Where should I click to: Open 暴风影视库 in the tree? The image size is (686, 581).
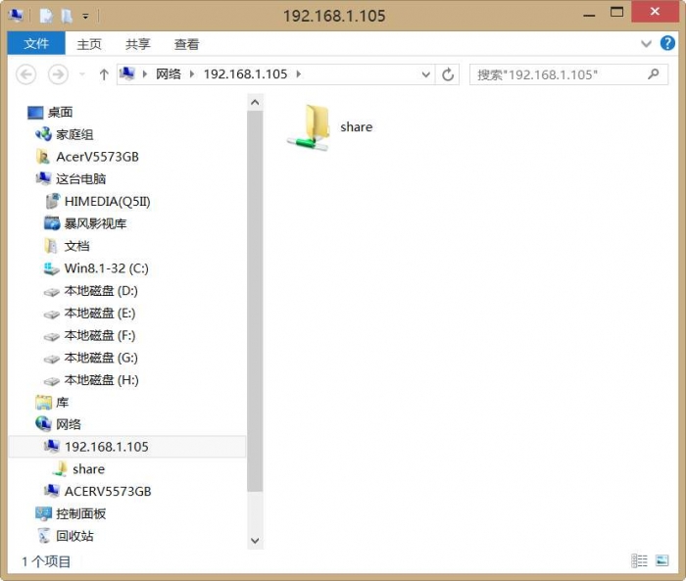click(85, 223)
